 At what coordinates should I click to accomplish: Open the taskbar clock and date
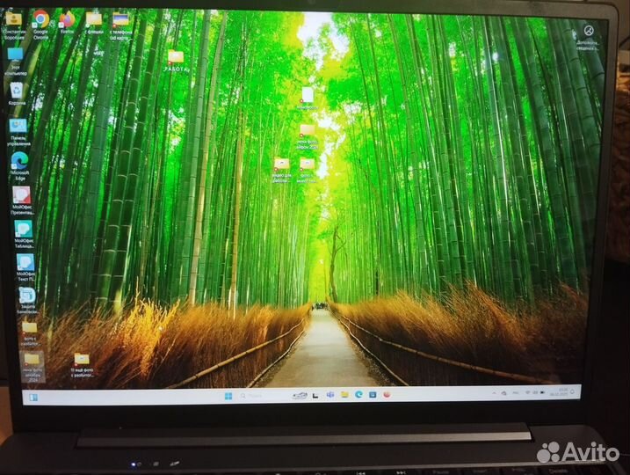point(559,392)
